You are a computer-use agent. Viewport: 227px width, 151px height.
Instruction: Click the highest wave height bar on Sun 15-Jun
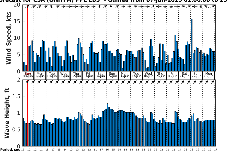[107, 125]
